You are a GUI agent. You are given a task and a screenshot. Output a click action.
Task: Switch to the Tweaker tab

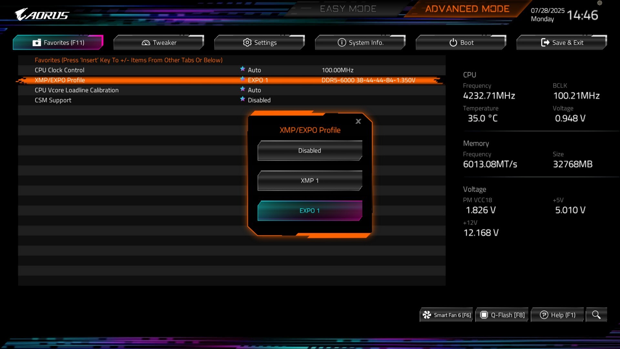pos(159,42)
